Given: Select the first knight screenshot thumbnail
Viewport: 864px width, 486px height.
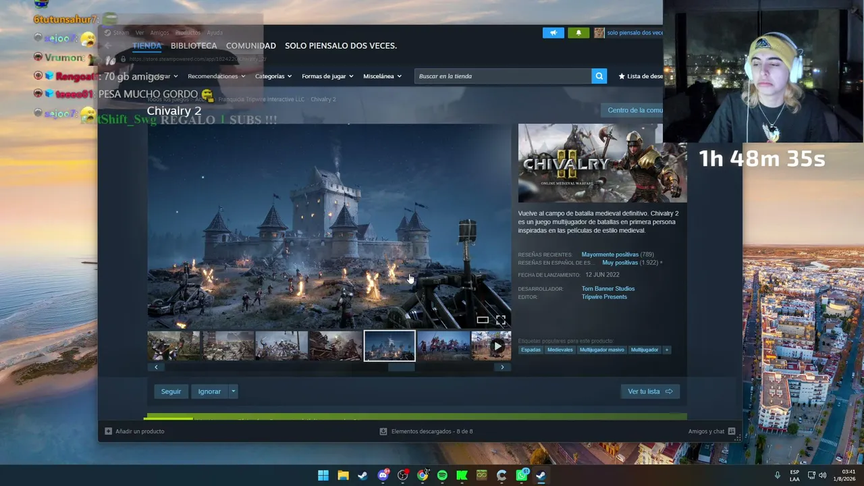Looking at the screenshot, I should (x=174, y=346).
